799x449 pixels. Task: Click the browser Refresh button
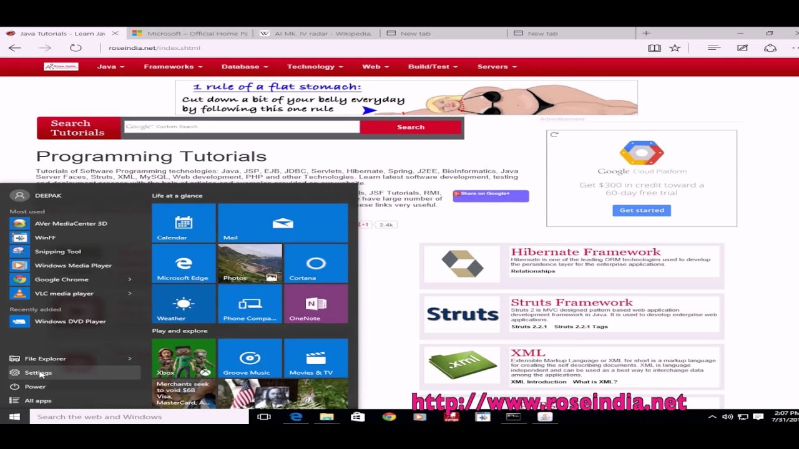[x=76, y=48]
